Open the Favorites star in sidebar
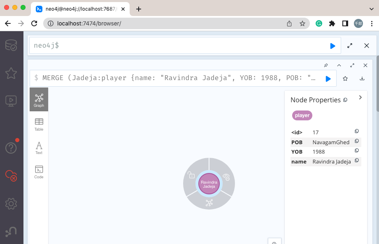Viewport: 379px width, 244px height. [11, 73]
